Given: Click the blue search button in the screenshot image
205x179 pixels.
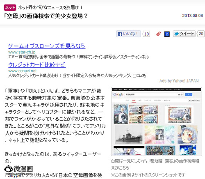Looking at the screenshot, I should (x=189, y=94).
